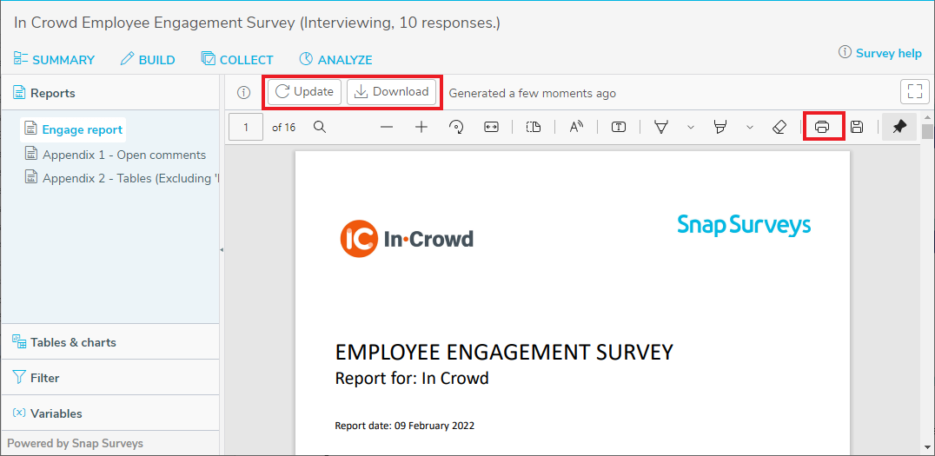935x456 pixels.
Task: Expand the Variables panel
Action: tap(110, 413)
